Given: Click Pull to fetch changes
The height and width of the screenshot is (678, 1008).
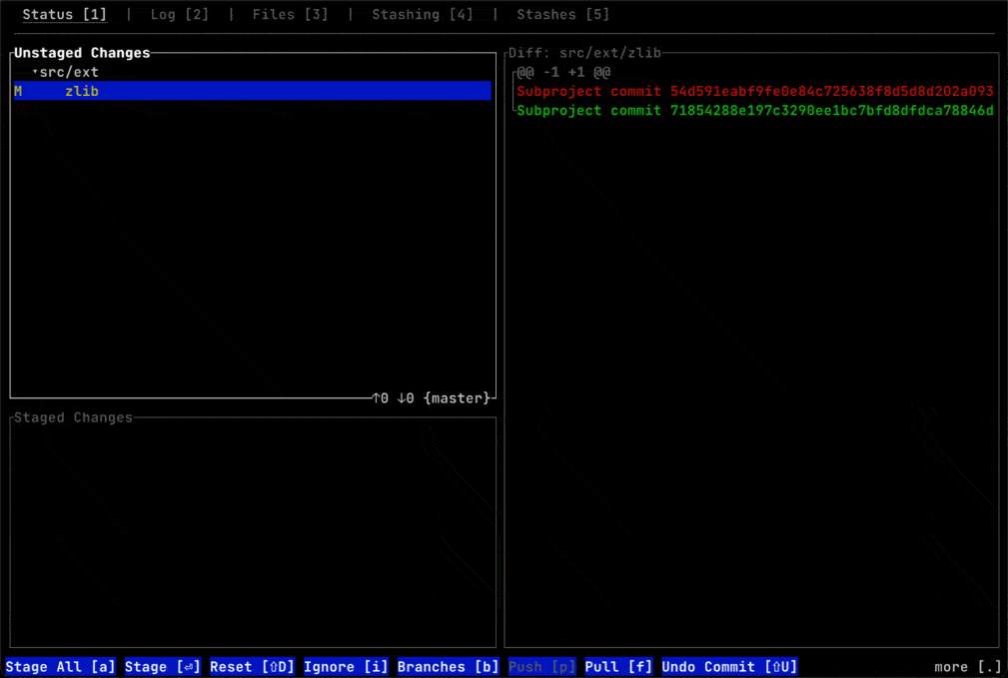Looking at the screenshot, I should pyautogui.click(x=617, y=666).
